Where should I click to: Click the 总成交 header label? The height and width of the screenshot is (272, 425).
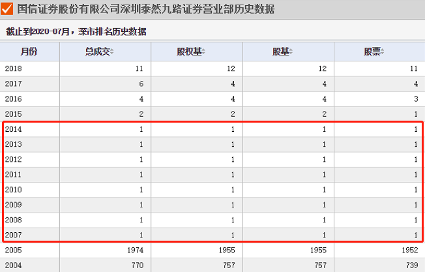click(x=98, y=52)
